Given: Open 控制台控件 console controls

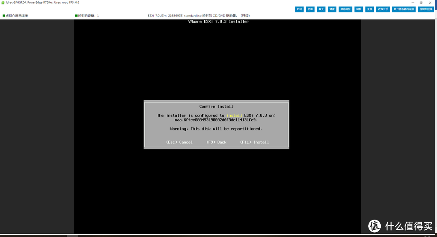Looking at the screenshot, I should click(x=426, y=9).
